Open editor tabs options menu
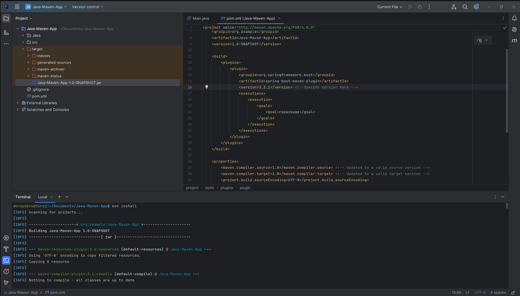Viewport: 520px width, 296px height. pyautogui.click(x=503, y=18)
